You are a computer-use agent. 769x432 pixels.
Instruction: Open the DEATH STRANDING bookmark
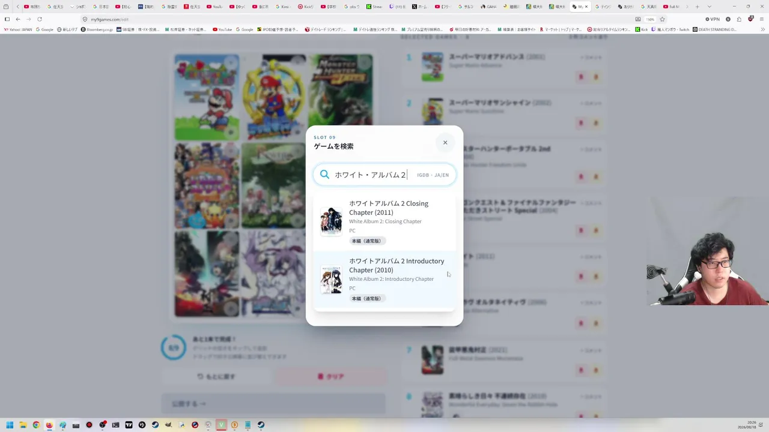pos(714,29)
